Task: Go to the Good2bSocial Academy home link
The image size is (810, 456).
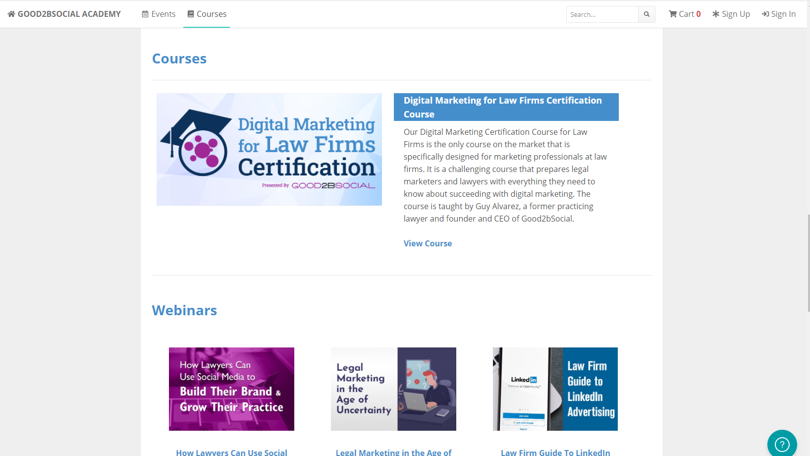Action: pos(64,14)
